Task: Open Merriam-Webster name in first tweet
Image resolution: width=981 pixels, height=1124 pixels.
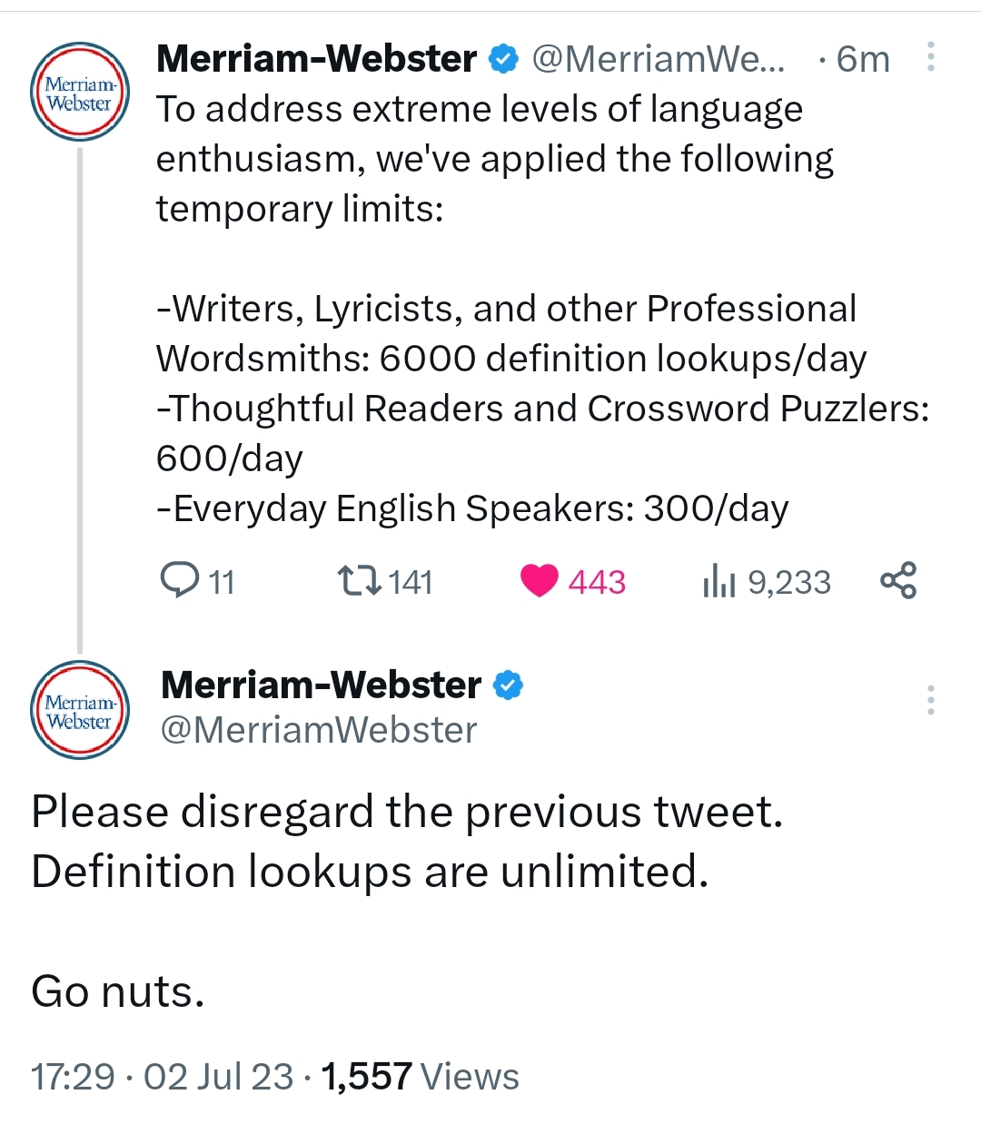Action: click(316, 59)
